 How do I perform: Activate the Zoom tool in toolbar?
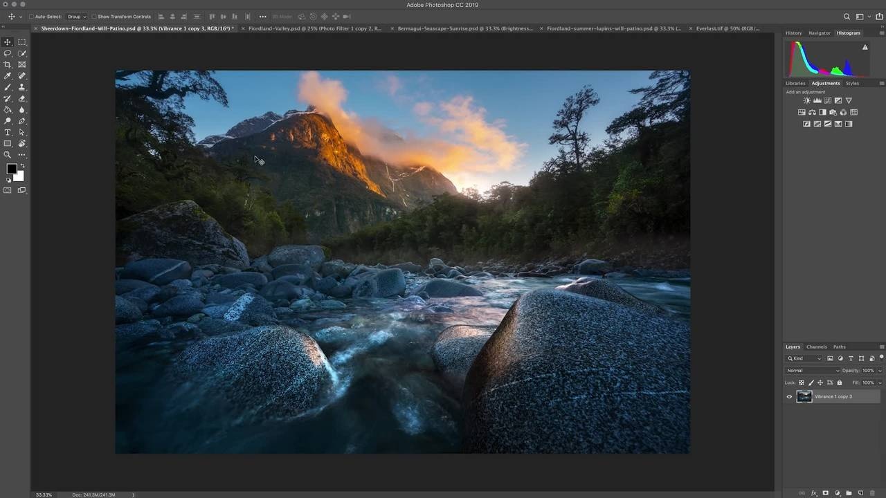[x=8, y=155]
